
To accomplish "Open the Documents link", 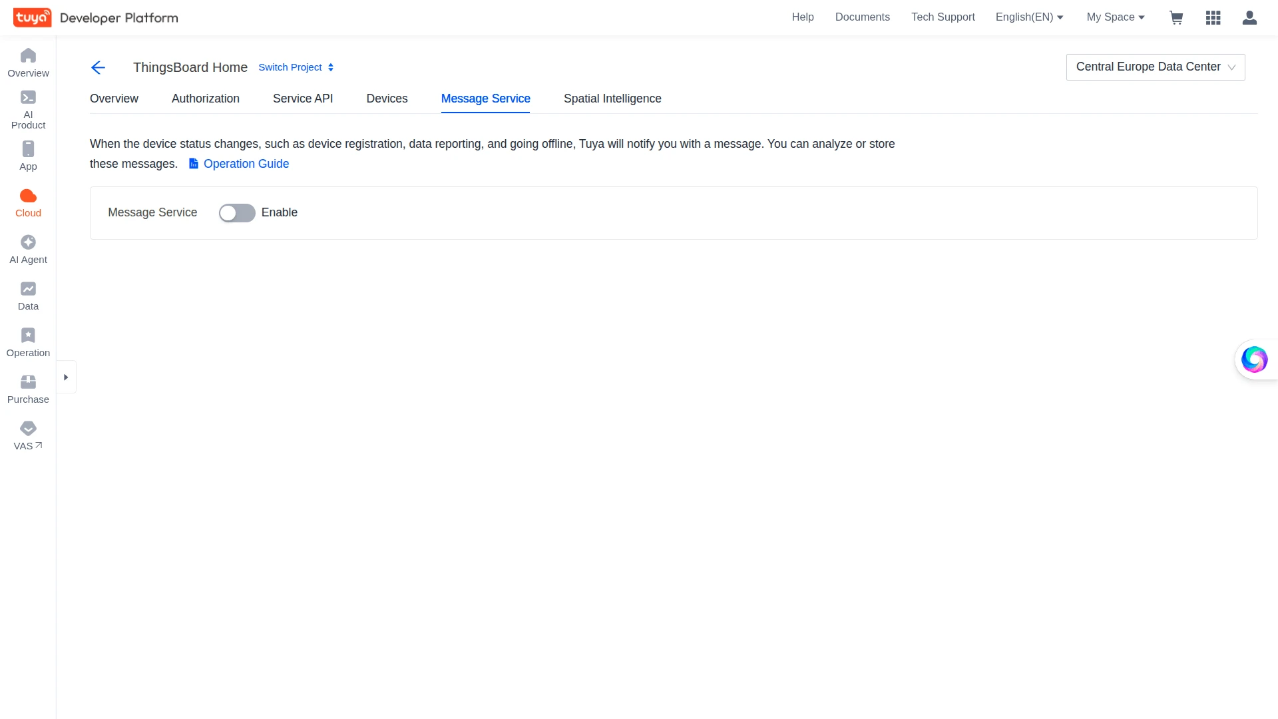I will (863, 17).
